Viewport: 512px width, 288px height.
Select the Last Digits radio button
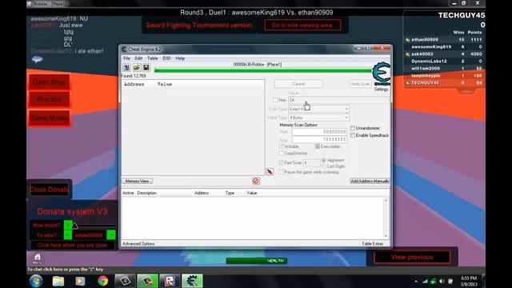click(324, 166)
